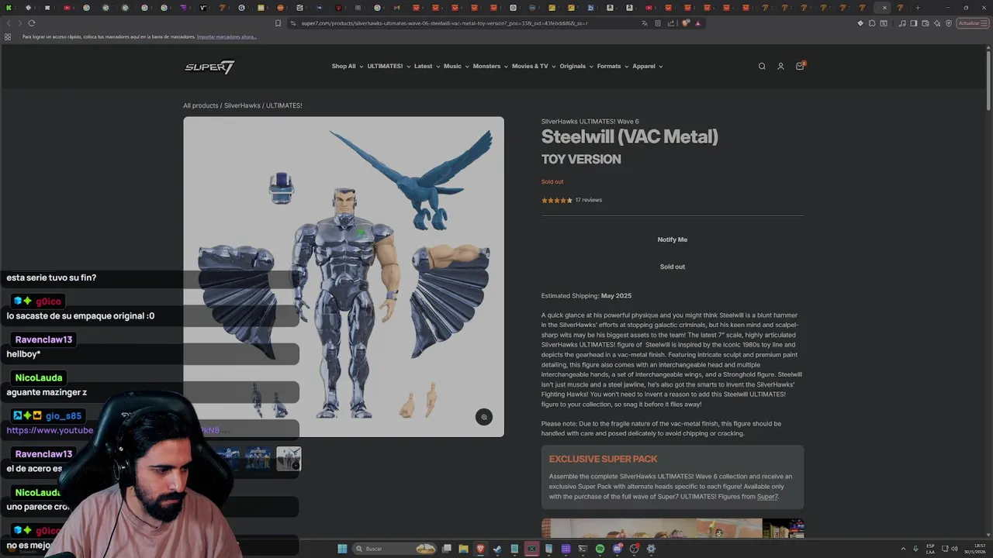Expand the Monsters menu
The width and height of the screenshot is (993, 558).
490,67
